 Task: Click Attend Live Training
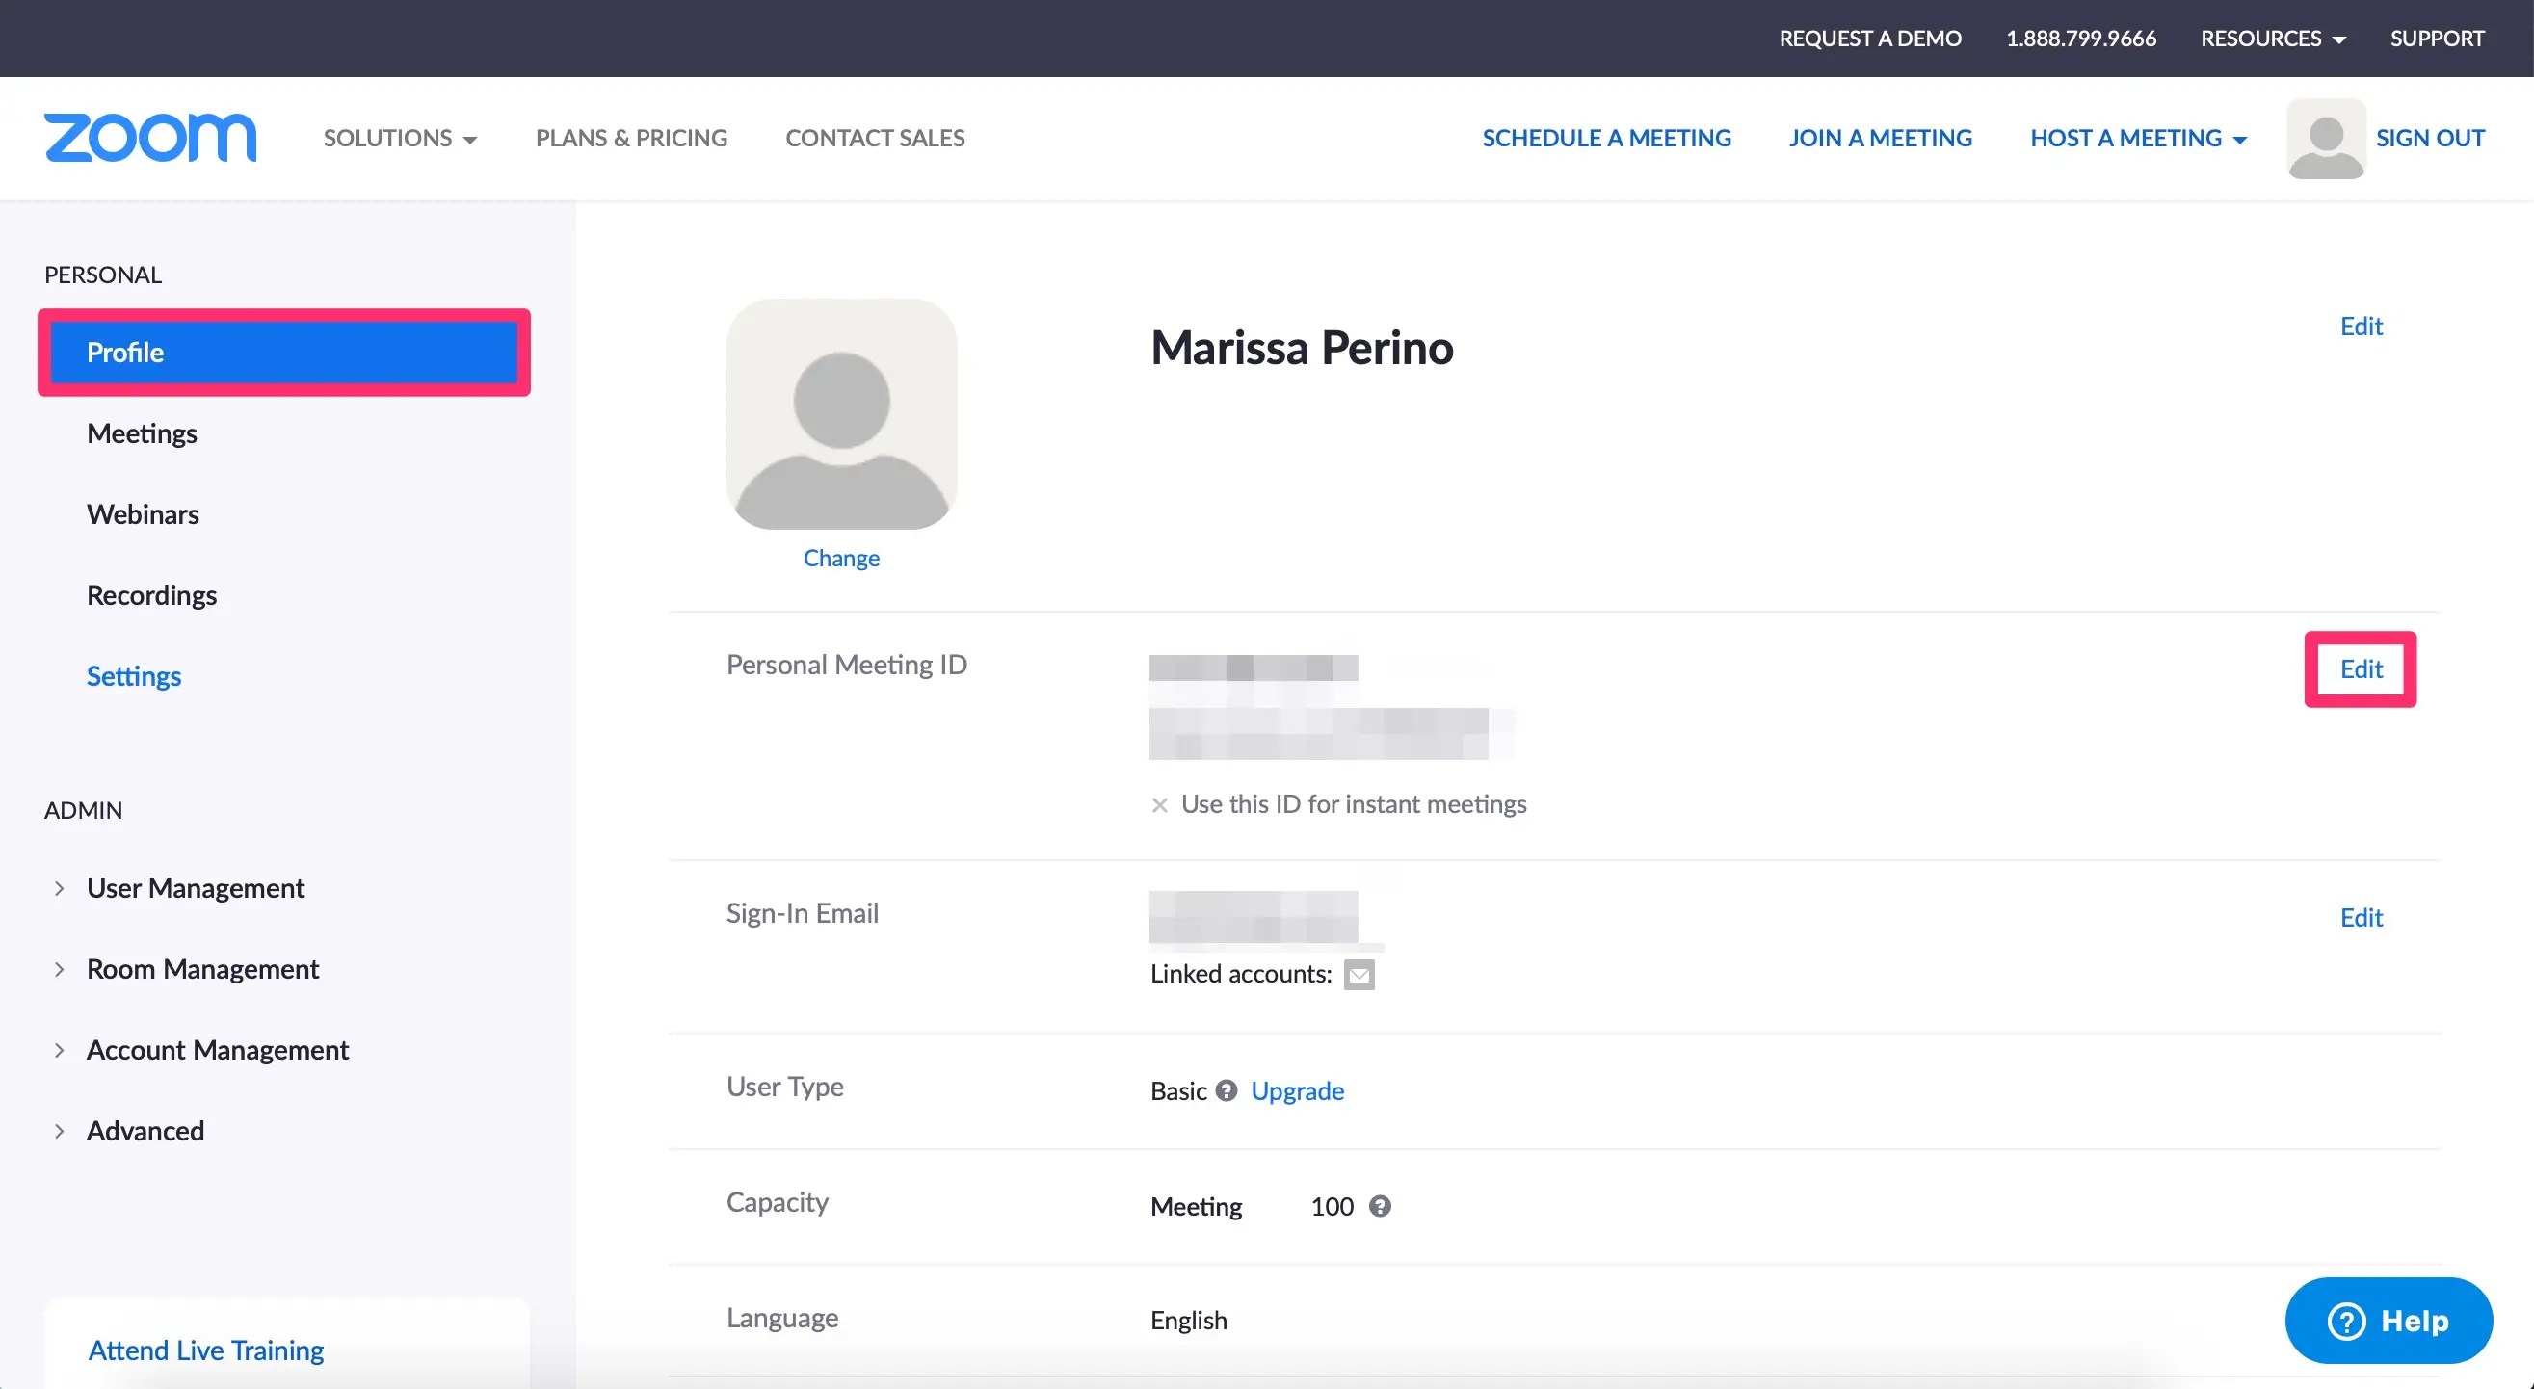pos(205,1350)
